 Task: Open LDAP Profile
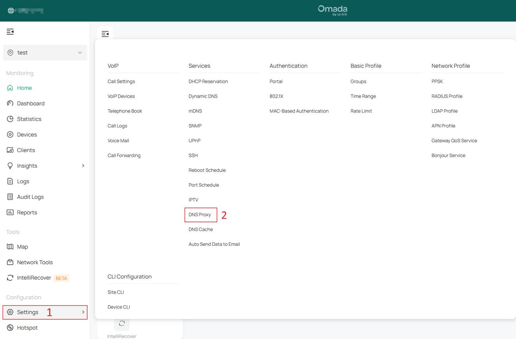tap(444, 111)
